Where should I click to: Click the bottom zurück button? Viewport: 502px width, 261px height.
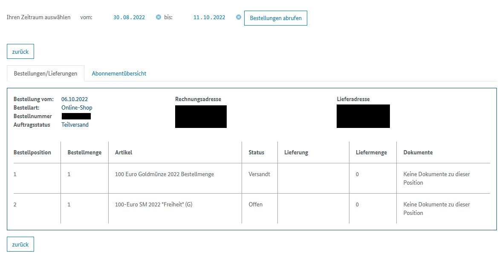tap(20, 244)
